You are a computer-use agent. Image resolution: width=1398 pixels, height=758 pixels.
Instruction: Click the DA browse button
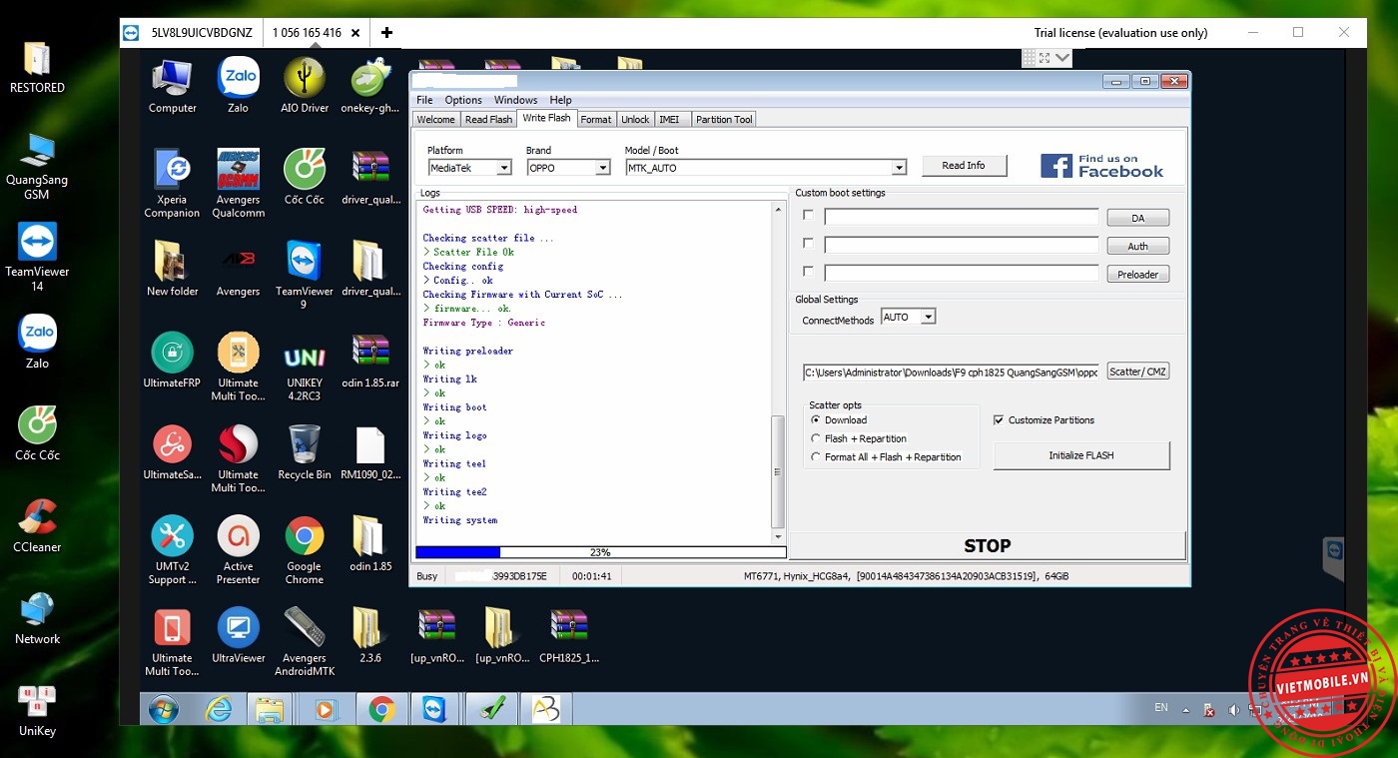(x=1137, y=218)
